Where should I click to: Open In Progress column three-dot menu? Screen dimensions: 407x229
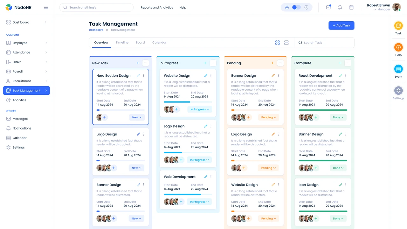click(x=213, y=63)
